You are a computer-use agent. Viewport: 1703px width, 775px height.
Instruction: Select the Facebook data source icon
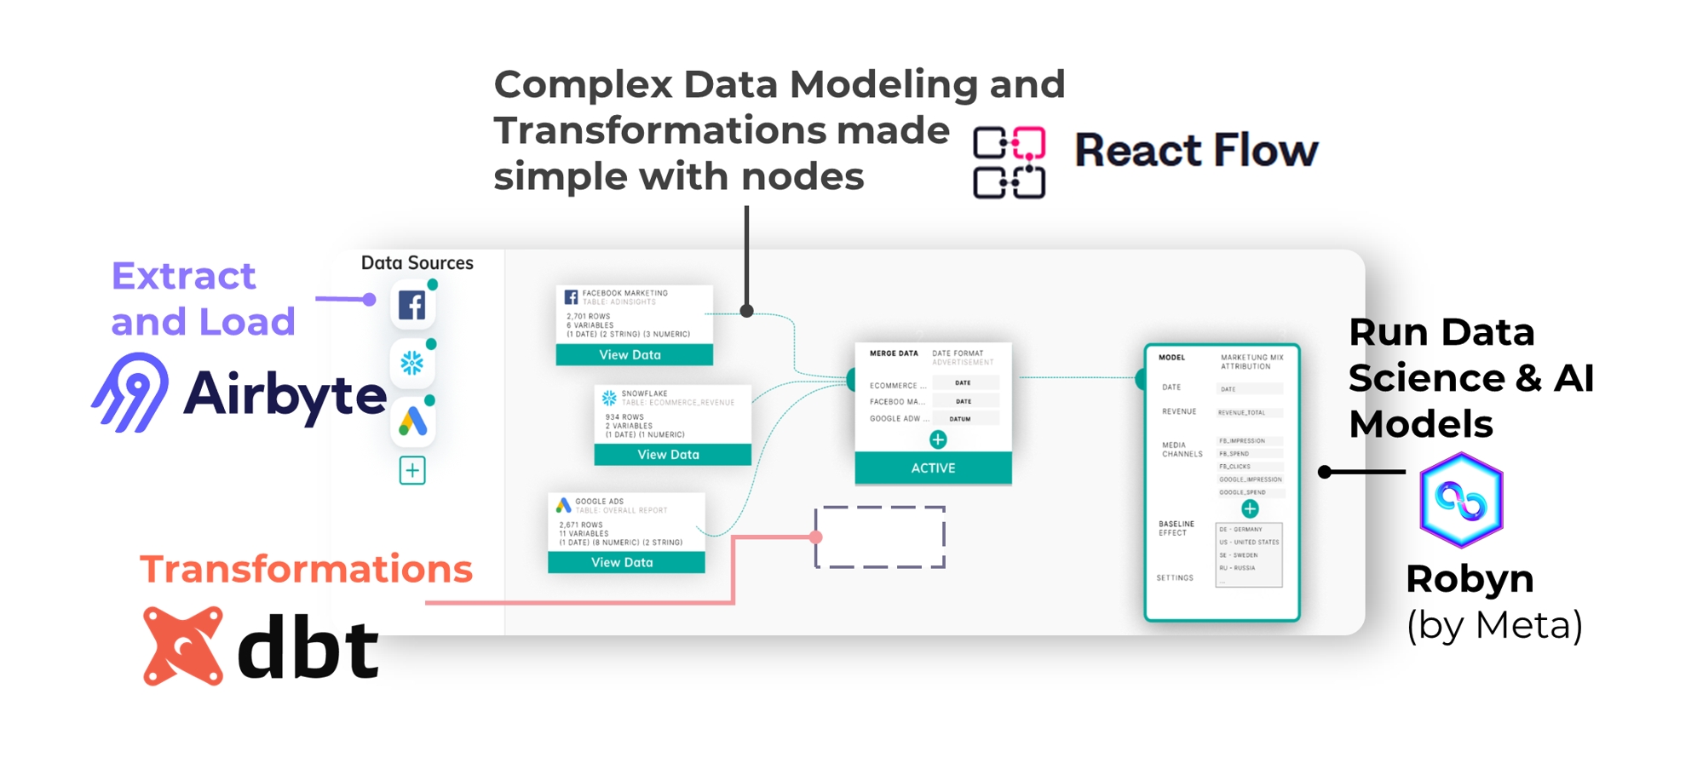pos(412,305)
